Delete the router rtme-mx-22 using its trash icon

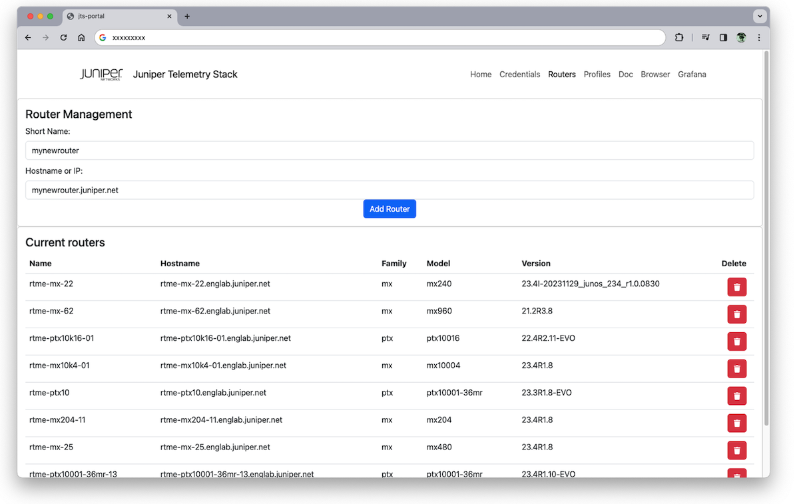click(736, 286)
